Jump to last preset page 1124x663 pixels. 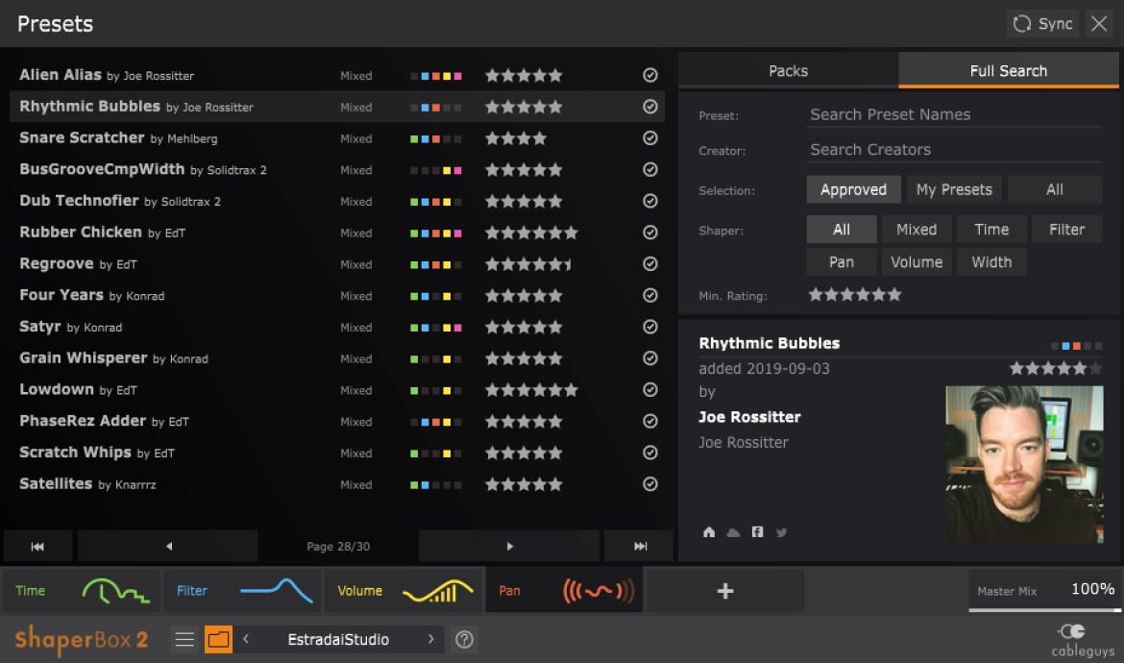point(640,546)
